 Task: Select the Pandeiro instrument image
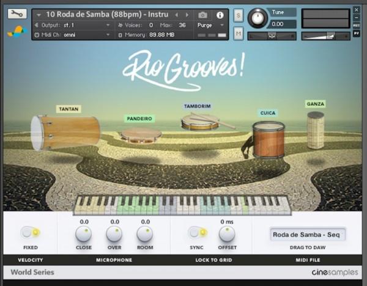[141, 135]
